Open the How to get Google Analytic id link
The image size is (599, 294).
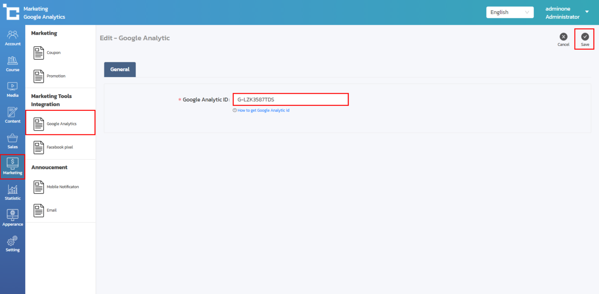263,110
